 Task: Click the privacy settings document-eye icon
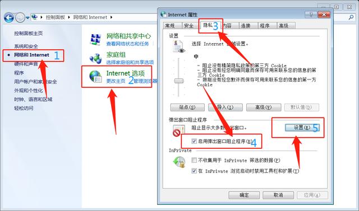click(179, 46)
